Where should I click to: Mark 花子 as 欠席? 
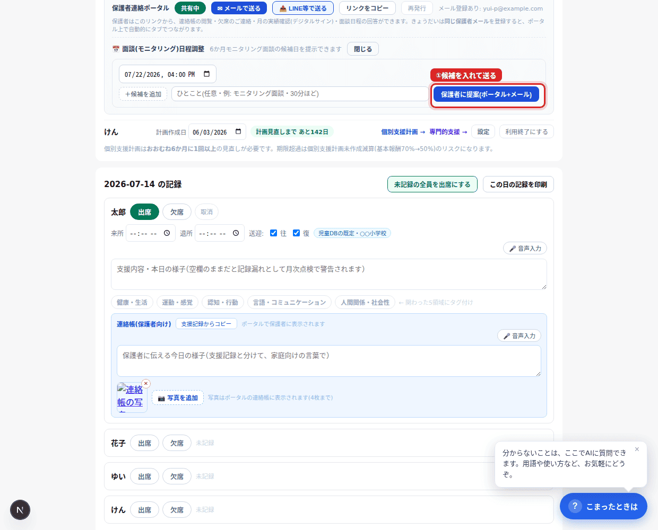pyautogui.click(x=177, y=443)
